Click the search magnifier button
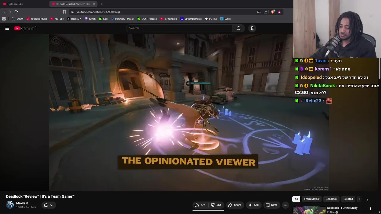The width and height of the screenshot is (381, 214). pos(238,28)
